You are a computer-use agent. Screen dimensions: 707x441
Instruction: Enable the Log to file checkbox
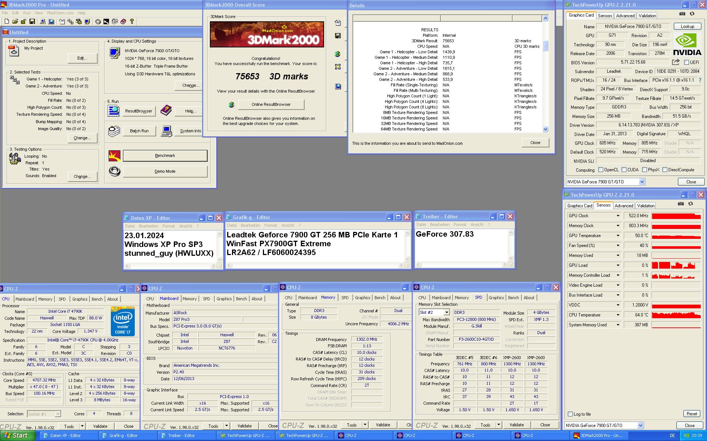click(570, 414)
